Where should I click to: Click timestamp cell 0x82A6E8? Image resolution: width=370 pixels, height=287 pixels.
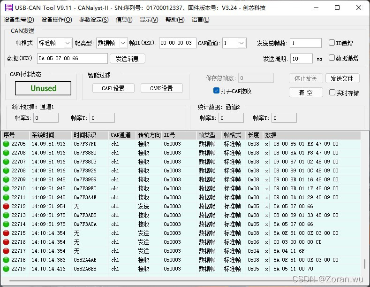click(x=85, y=269)
